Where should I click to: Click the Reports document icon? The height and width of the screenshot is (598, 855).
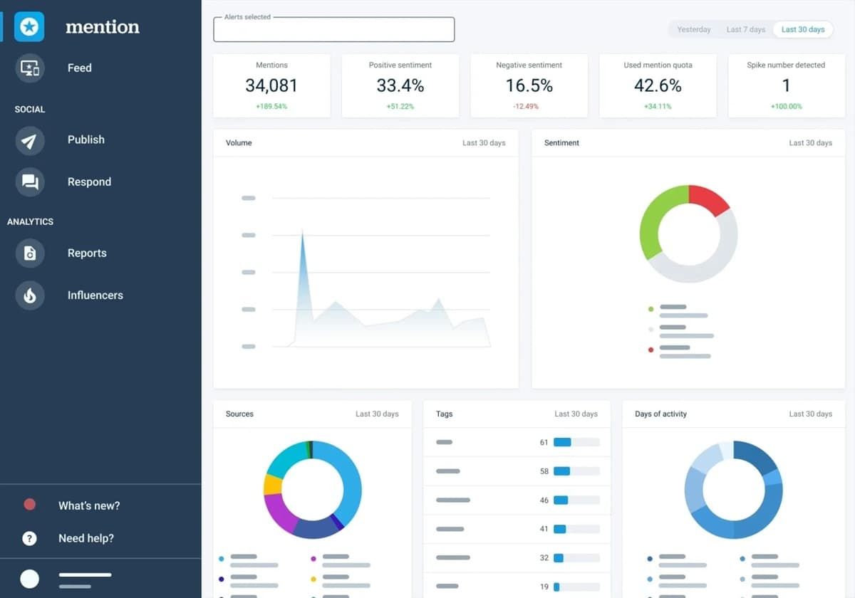coord(30,253)
